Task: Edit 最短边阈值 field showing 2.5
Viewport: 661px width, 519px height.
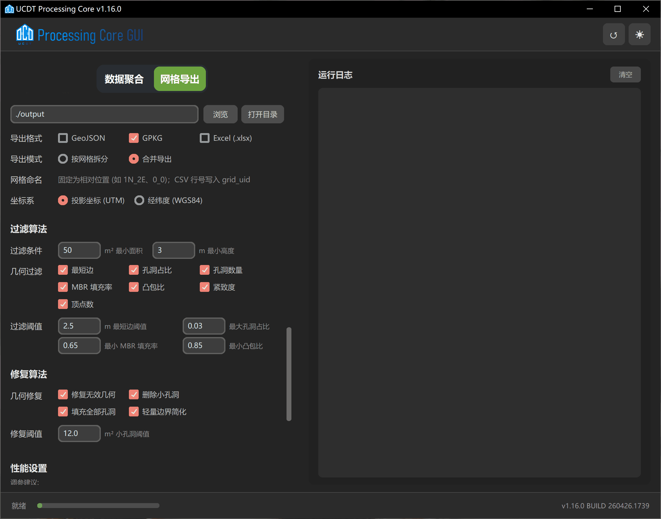Action: [79, 326]
